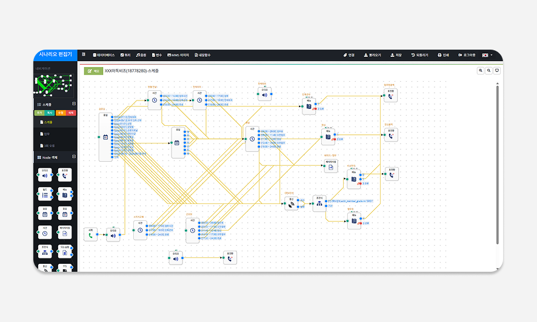Click the 저장 save button
537x322 pixels.
[x=396, y=55]
